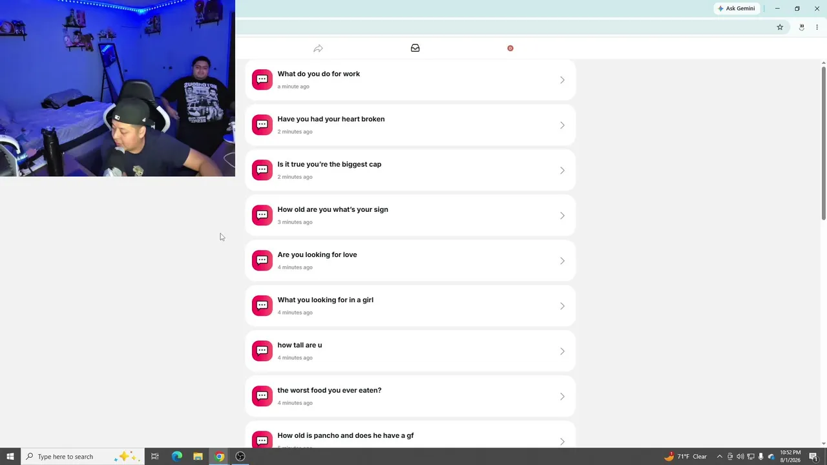Screen dimensions: 827x465
Task: Switch to Google Chrome in the taskbar
Action: click(219, 457)
